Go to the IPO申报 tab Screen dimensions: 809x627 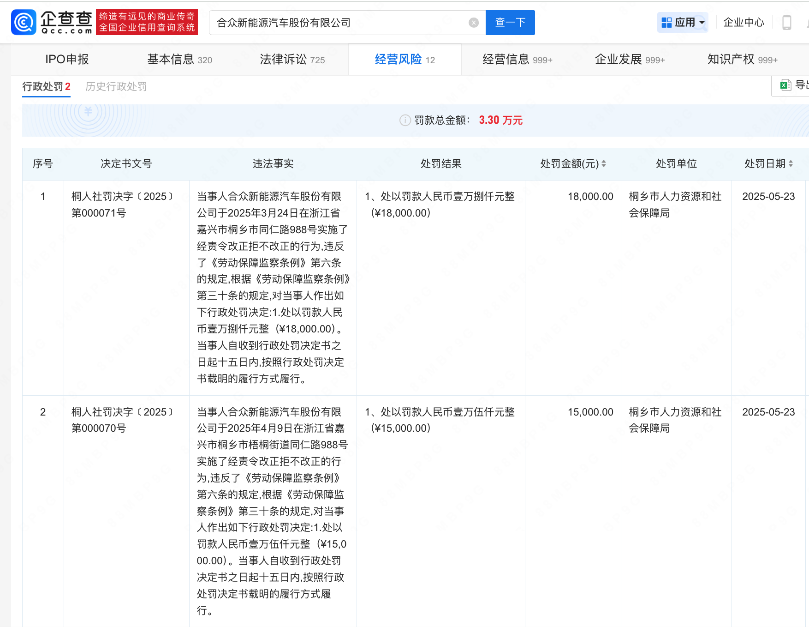tap(67, 60)
